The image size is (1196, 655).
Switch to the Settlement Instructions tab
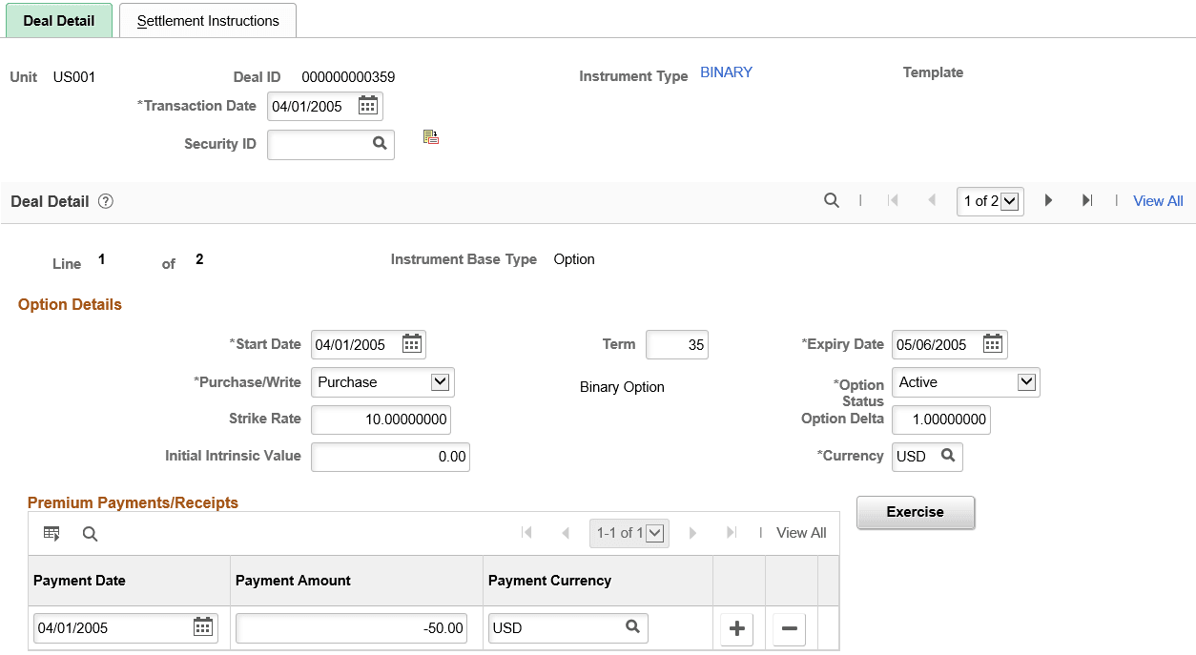[207, 19]
